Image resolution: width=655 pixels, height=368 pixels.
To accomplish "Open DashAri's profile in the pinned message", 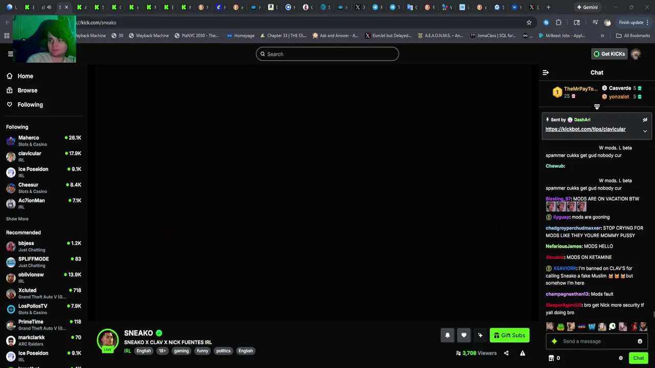I will click(x=582, y=120).
